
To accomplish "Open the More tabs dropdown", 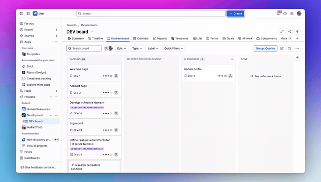I will click(x=286, y=39).
